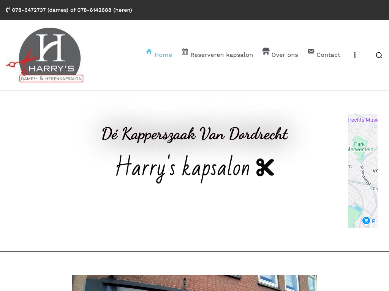Click the storefront photo at page bottom
Screen dimensions: 389x291
pos(194,283)
